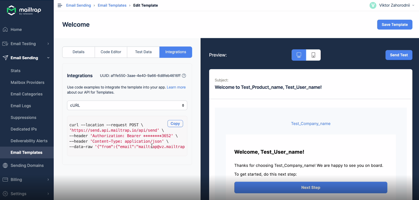Collapse the Email Sending section chevron
Image resolution: width=419 pixels, height=200 pixels.
tap(48, 58)
